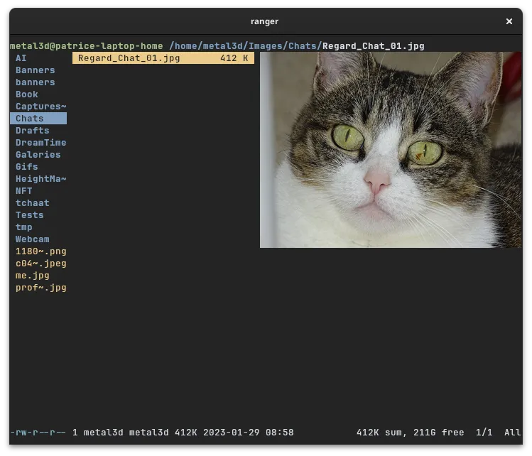Click the 412 K file size

coord(234,58)
